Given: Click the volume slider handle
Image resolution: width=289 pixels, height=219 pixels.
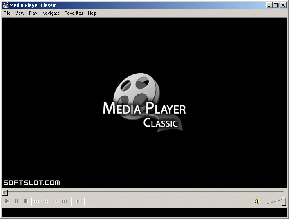Looking at the screenshot, I should pos(284,201).
